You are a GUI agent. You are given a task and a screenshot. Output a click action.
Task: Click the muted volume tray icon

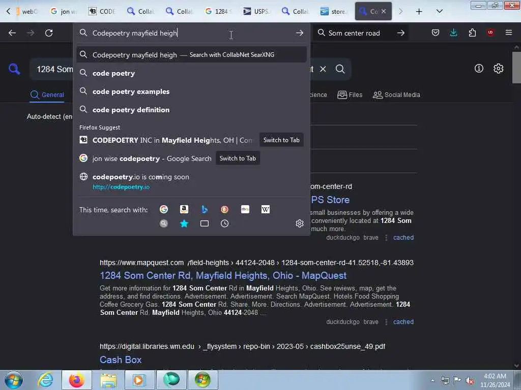pyautogui.click(x=470, y=381)
